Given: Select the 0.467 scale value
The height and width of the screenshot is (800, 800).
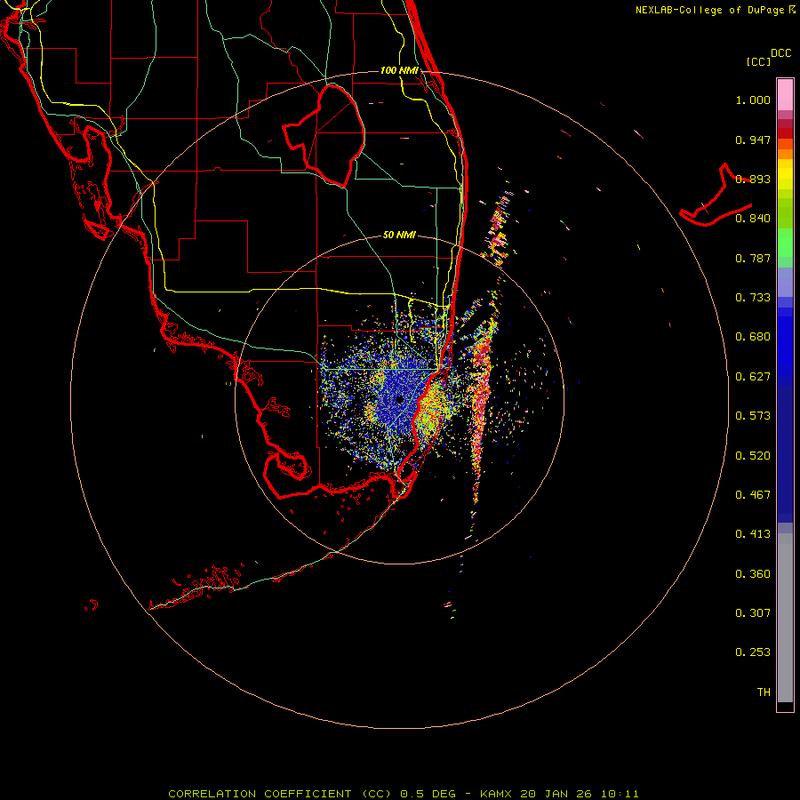Looking at the screenshot, I should tap(753, 495).
